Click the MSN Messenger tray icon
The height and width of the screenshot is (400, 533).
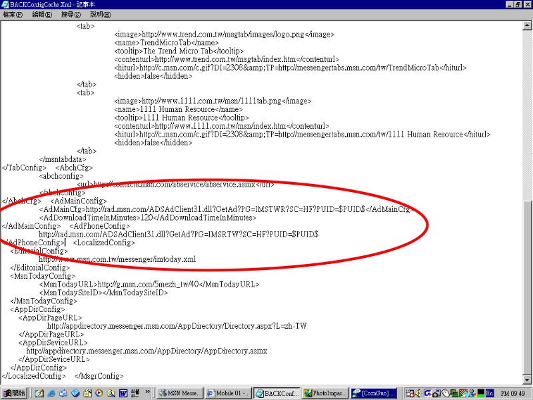coord(472,393)
